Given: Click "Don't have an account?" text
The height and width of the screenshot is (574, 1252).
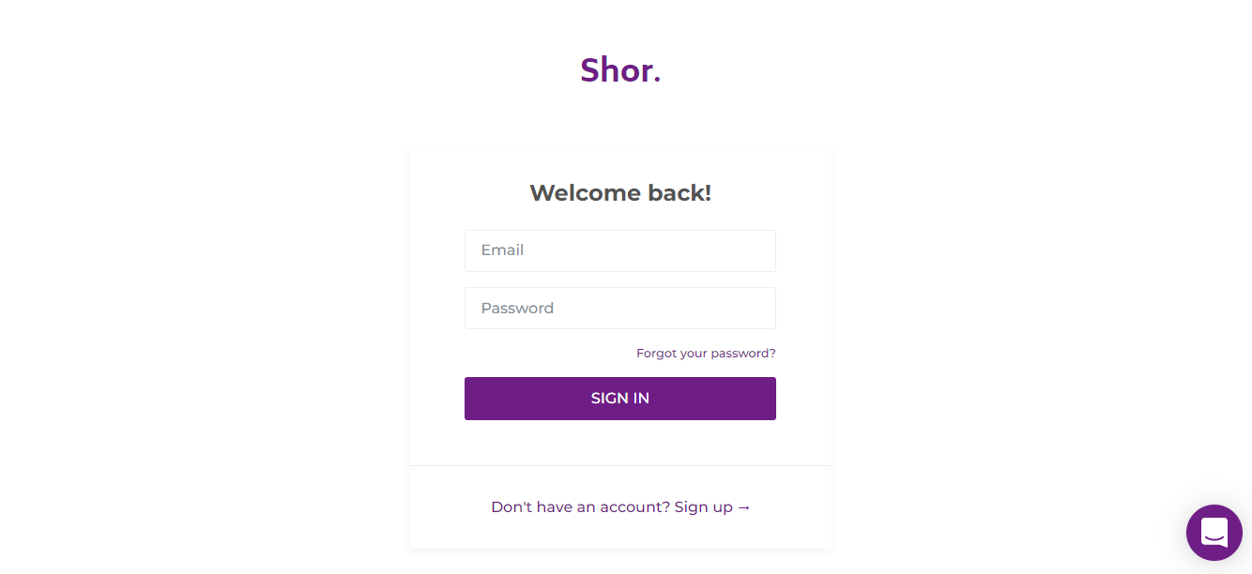Looking at the screenshot, I should point(580,507).
